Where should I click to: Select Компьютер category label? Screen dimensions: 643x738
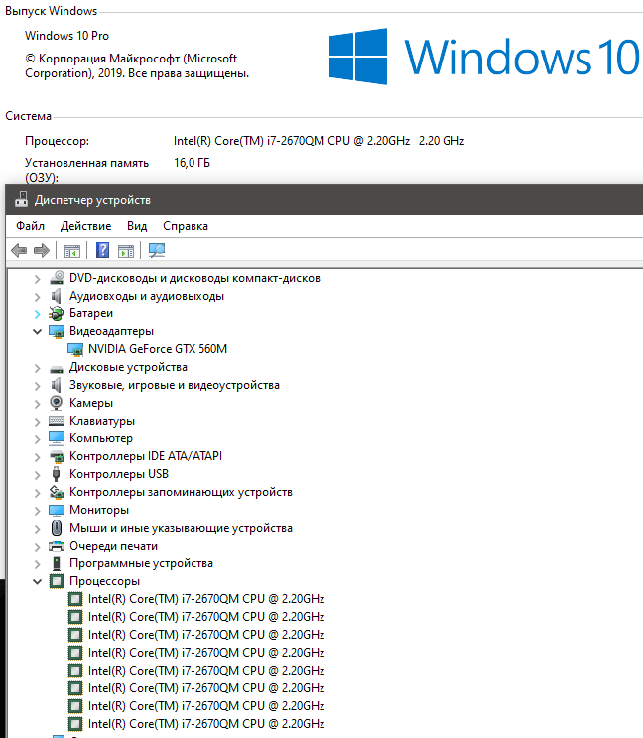coord(101,438)
